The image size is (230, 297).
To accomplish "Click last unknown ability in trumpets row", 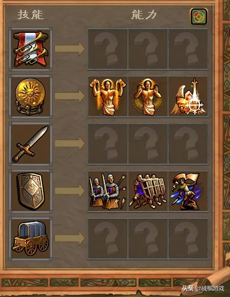I will click(x=188, y=49).
